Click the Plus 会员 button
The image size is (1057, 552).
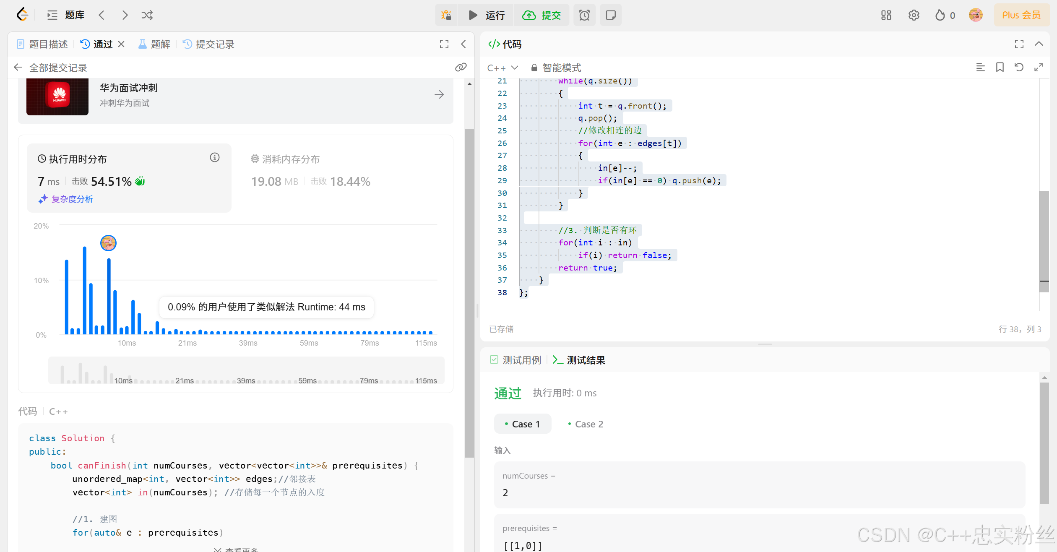coord(1021,15)
